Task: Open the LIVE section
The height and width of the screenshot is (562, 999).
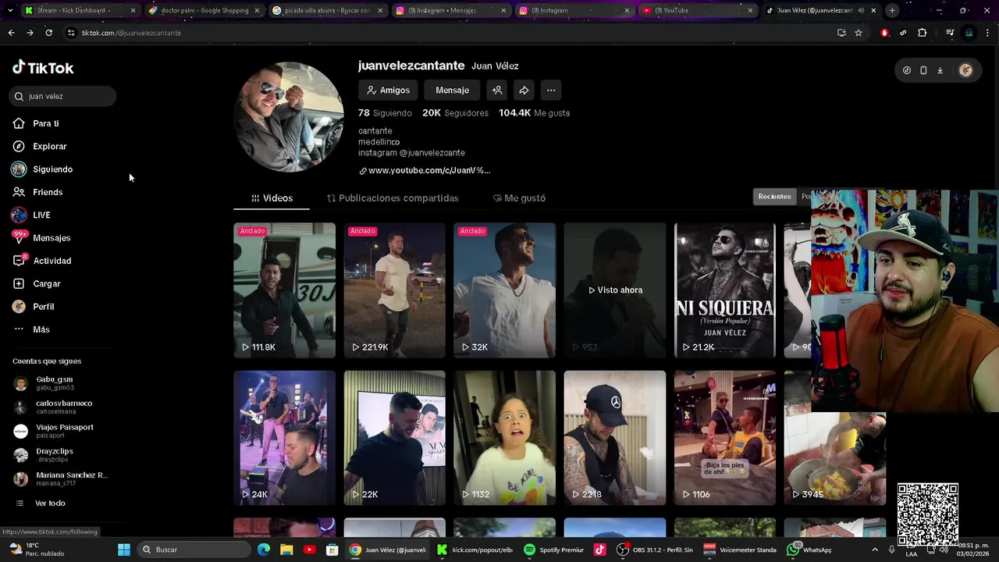Action: point(41,215)
